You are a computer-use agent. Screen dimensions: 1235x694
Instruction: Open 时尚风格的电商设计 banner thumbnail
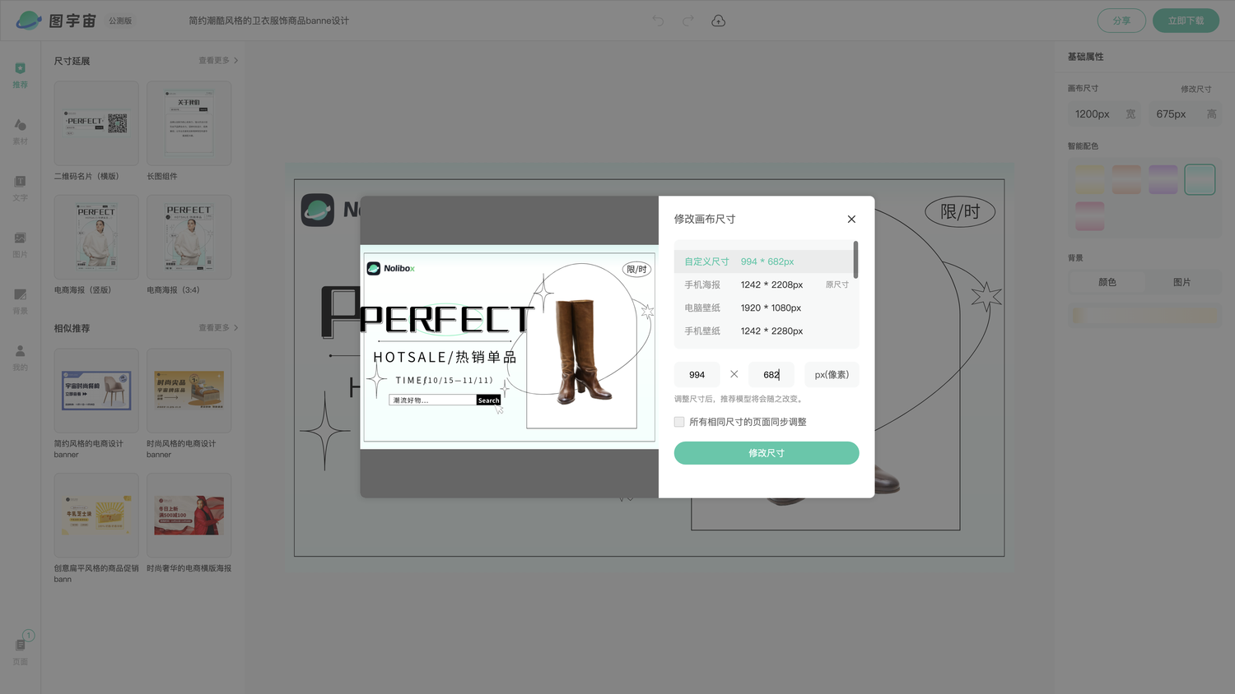point(189,391)
